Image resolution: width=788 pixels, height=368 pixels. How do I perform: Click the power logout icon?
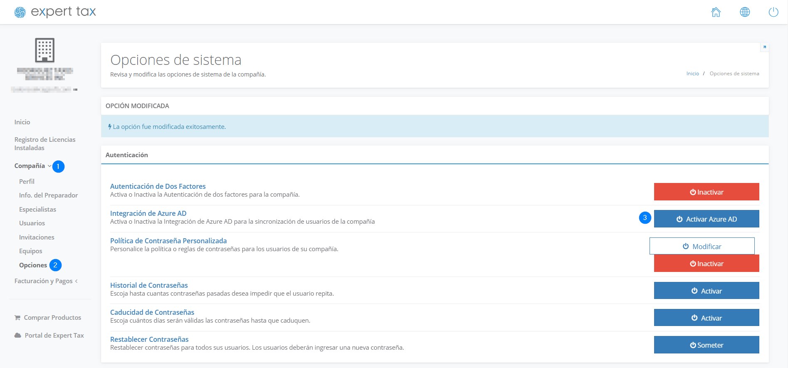(773, 12)
